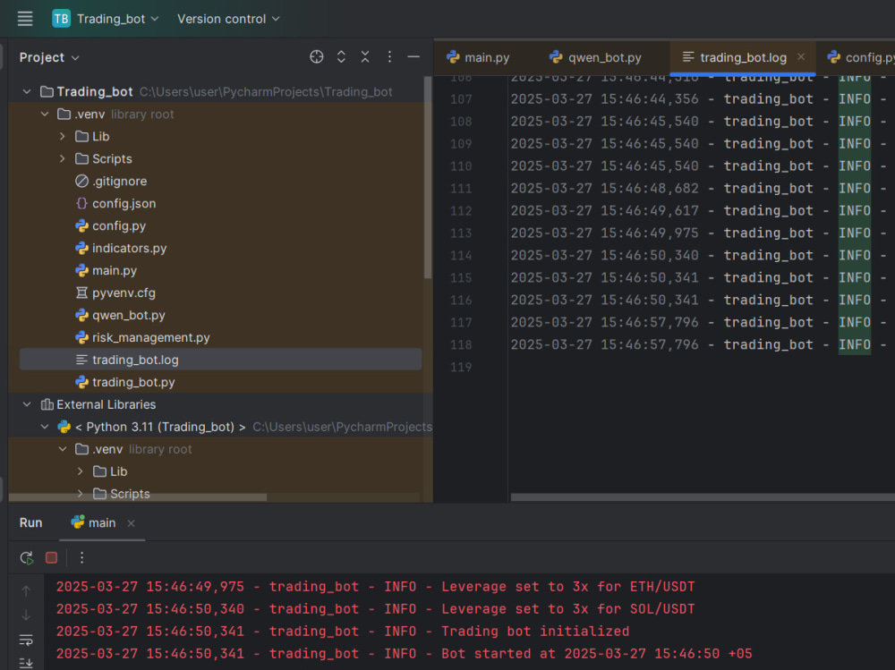Open indicators.py in project tree
Screen dimensions: 895x670
[x=121, y=249]
